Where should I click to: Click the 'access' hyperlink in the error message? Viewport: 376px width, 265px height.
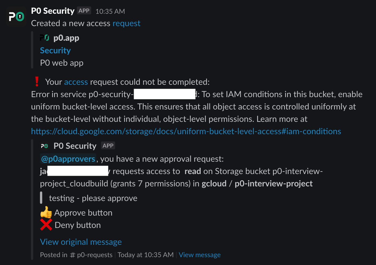coord(76,82)
